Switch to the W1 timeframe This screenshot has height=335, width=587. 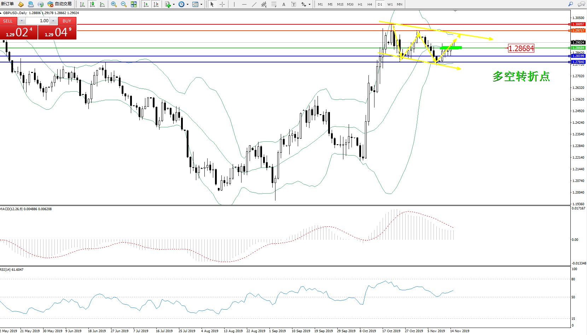[390, 4]
